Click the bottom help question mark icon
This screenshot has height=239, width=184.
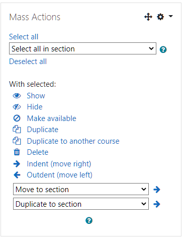(89, 220)
